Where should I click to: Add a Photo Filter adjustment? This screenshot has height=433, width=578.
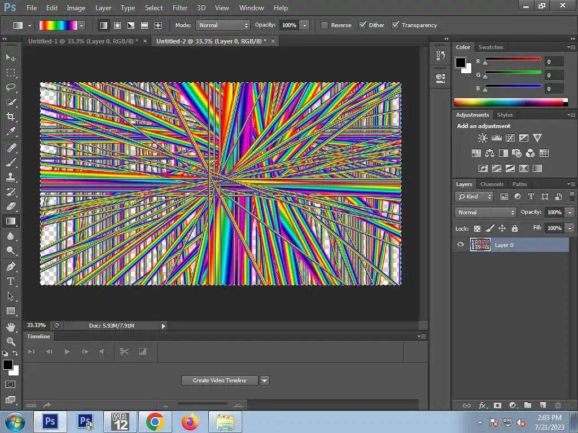[x=517, y=153]
